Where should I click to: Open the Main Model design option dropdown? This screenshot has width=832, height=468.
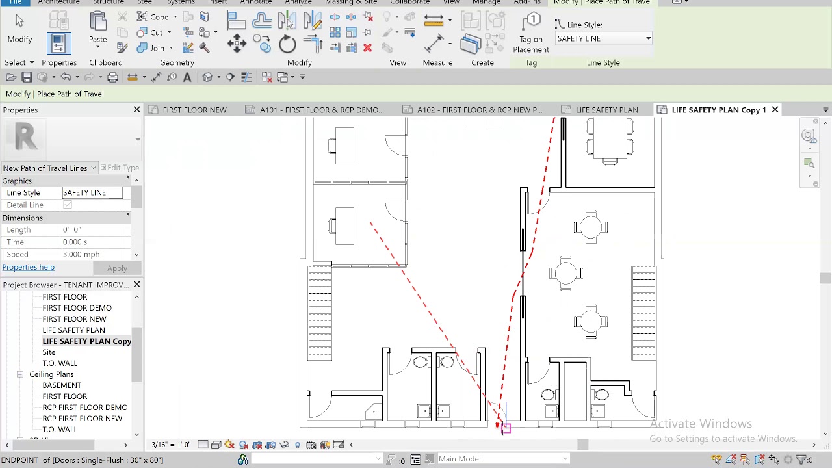(x=502, y=459)
